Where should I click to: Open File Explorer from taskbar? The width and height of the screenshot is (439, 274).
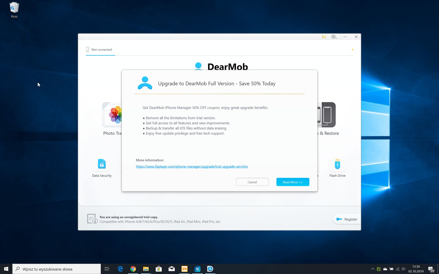[146, 269]
